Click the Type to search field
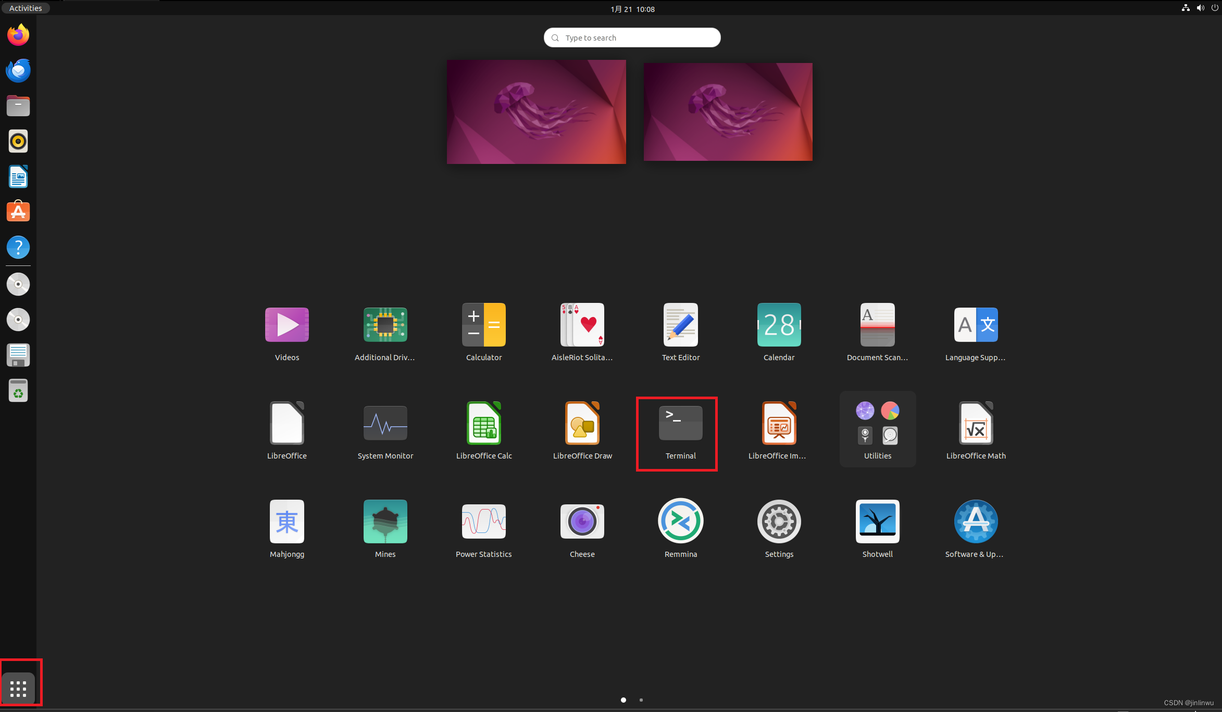 pyautogui.click(x=632, y=37)
